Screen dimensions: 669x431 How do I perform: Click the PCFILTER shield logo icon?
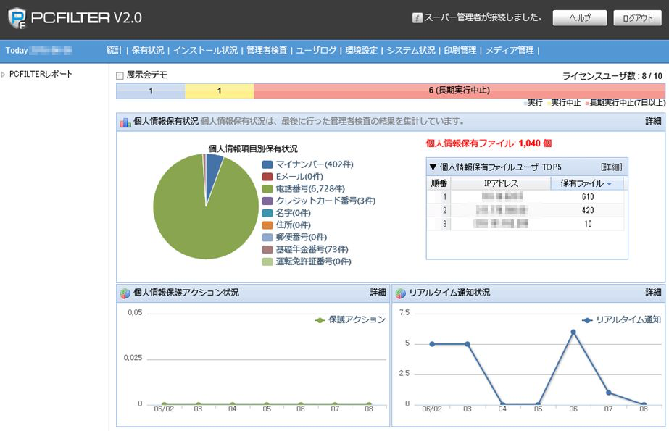click(x=17, y=18)
